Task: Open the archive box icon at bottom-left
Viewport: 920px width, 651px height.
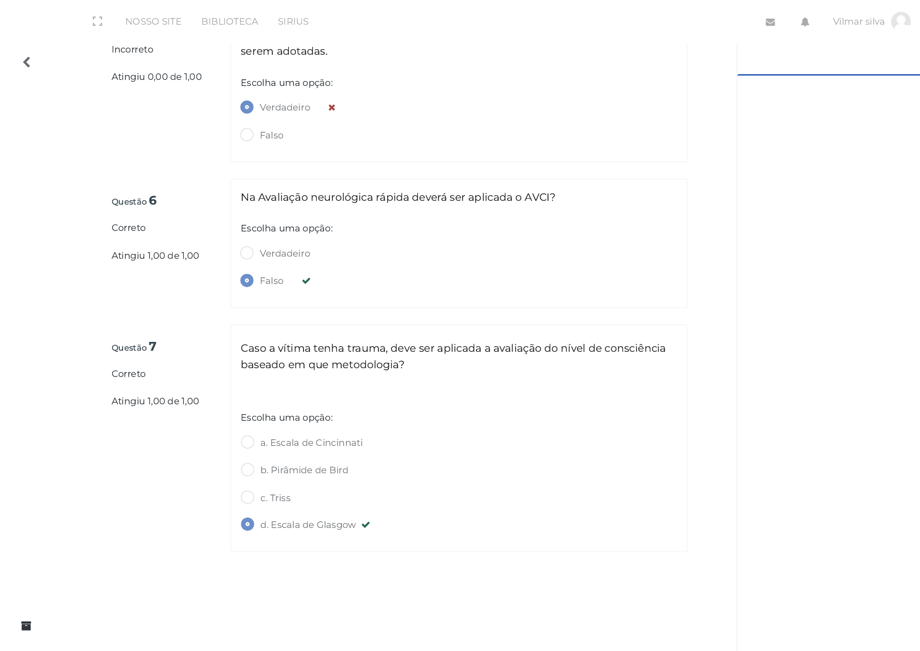Action: coord(26,626)
